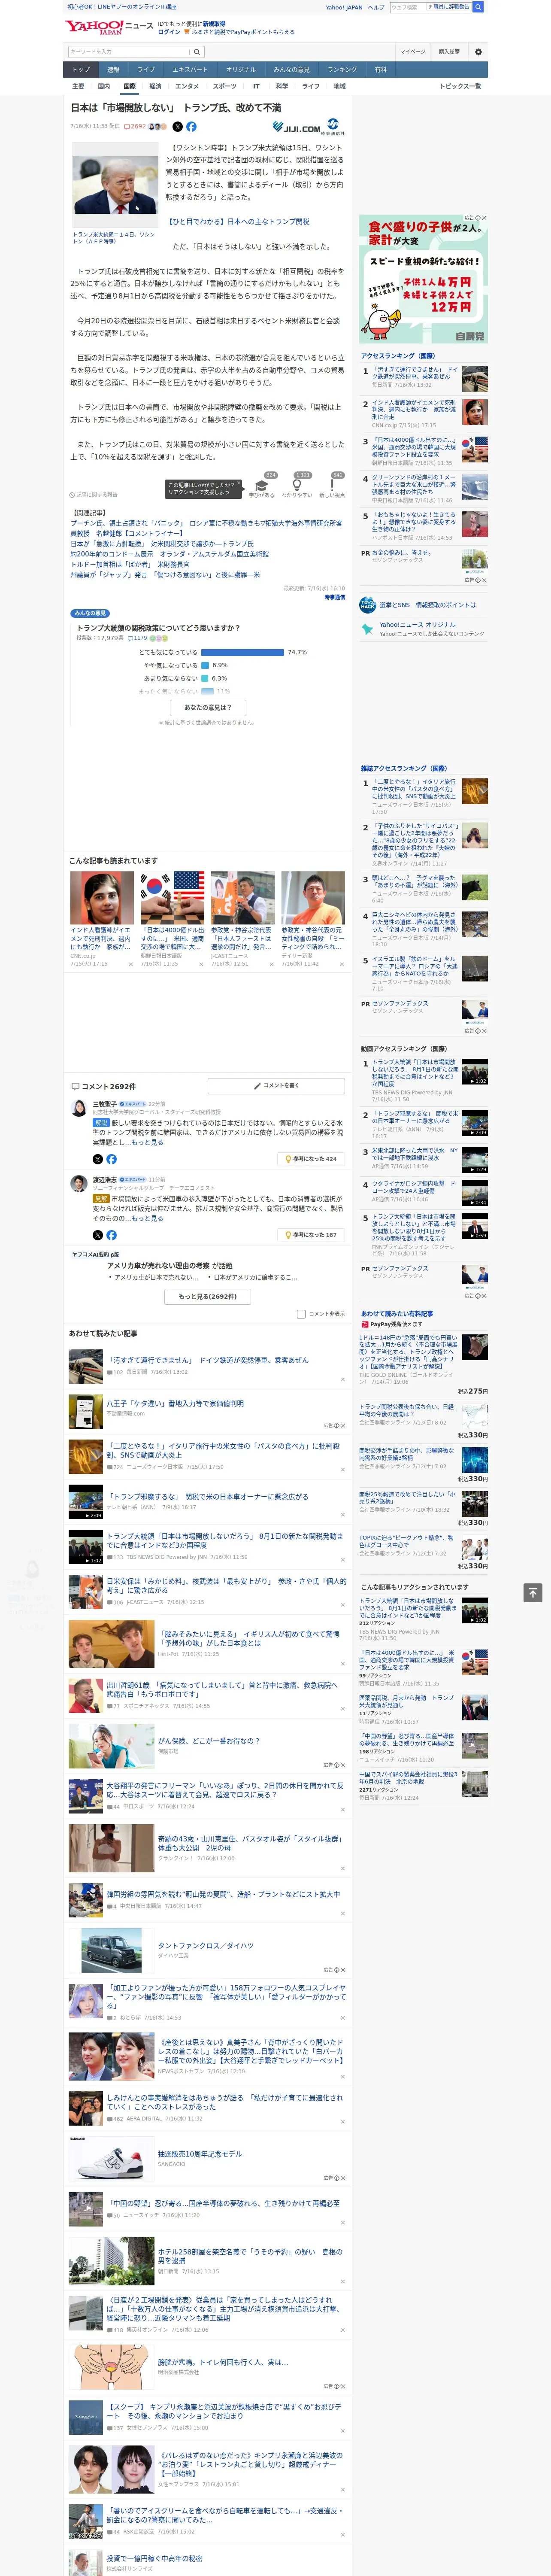This screenshot has width=551, height=2576.
Task: Expand 渡辺浩志's comment with もっと見る
Action: point(148,1218)
